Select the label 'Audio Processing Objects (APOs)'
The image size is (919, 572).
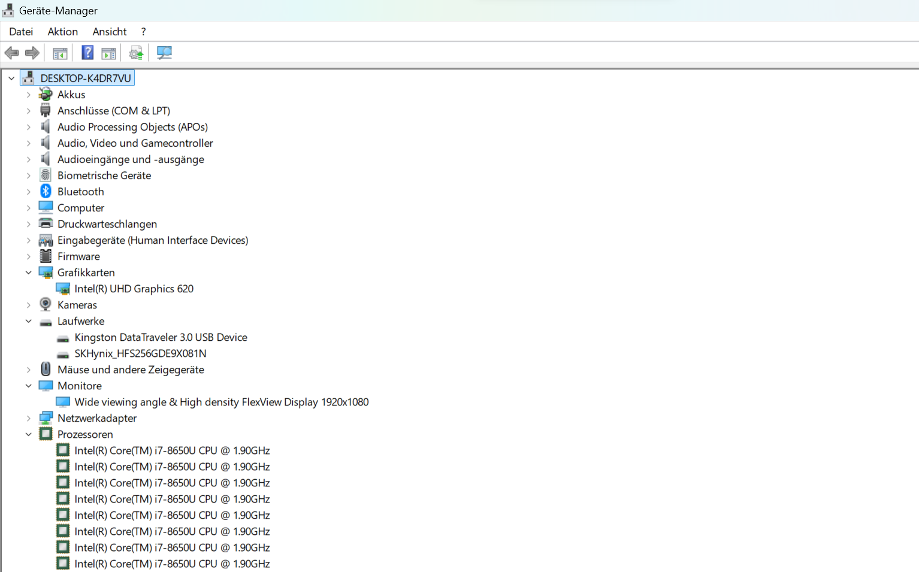pyautogui.click(x=132, y=127)
